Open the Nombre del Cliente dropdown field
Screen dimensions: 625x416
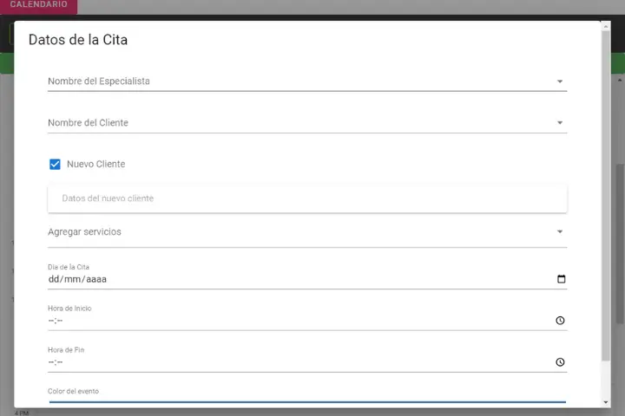pos(295,123)
